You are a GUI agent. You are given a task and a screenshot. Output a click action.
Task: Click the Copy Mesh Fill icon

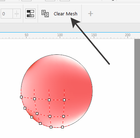(45, 14)
